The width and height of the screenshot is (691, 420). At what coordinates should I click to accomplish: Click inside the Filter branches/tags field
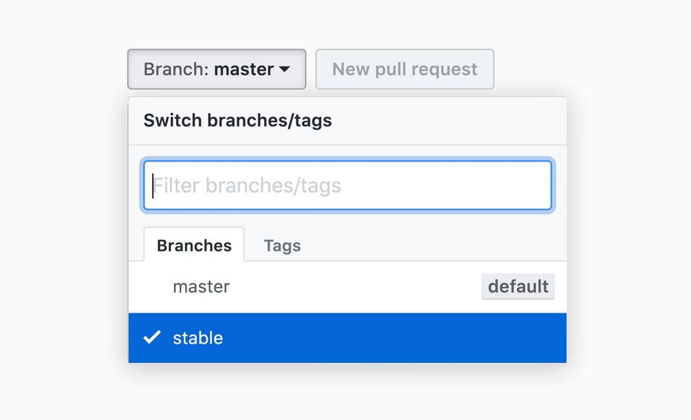point(347,185)
